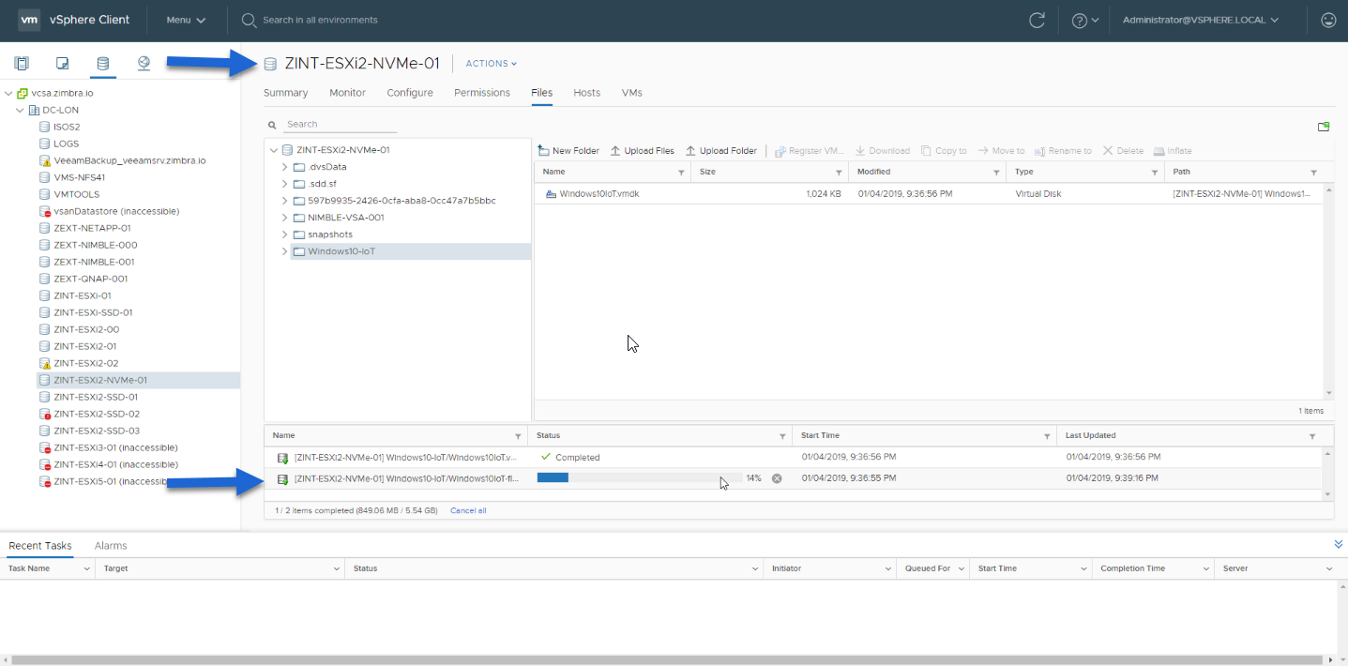Expand NIMBLE-VSA-001 folder
1348x666 pixels.
tap(284, 218)
